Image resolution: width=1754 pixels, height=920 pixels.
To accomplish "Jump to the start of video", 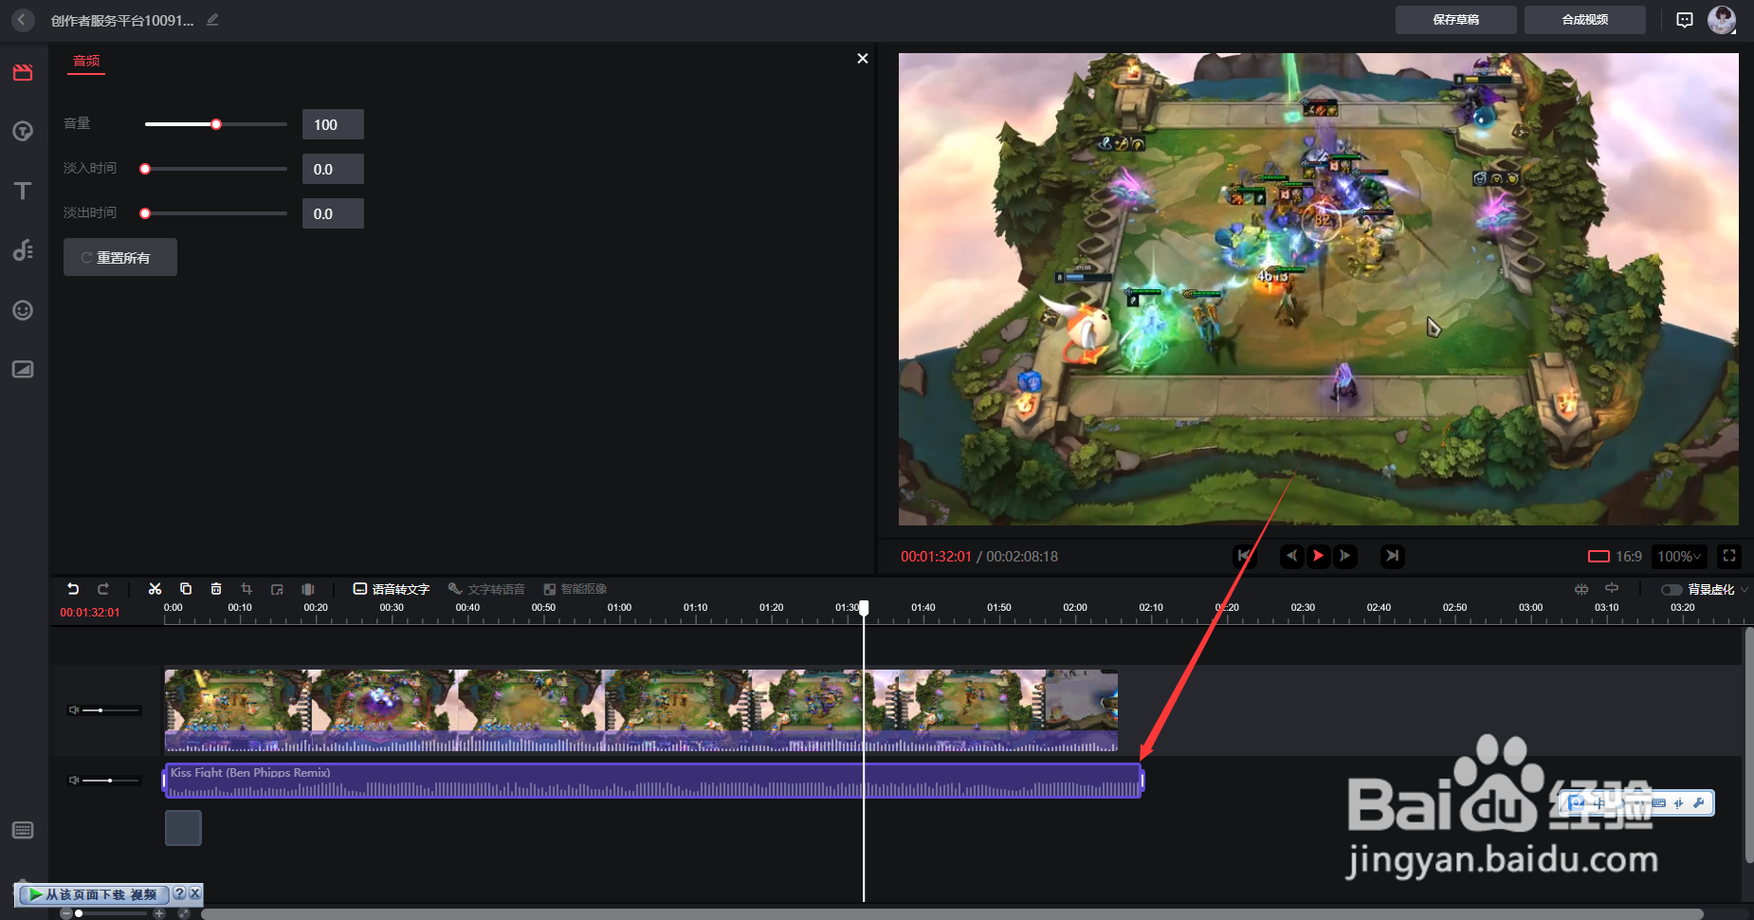I will [1244, 556].
